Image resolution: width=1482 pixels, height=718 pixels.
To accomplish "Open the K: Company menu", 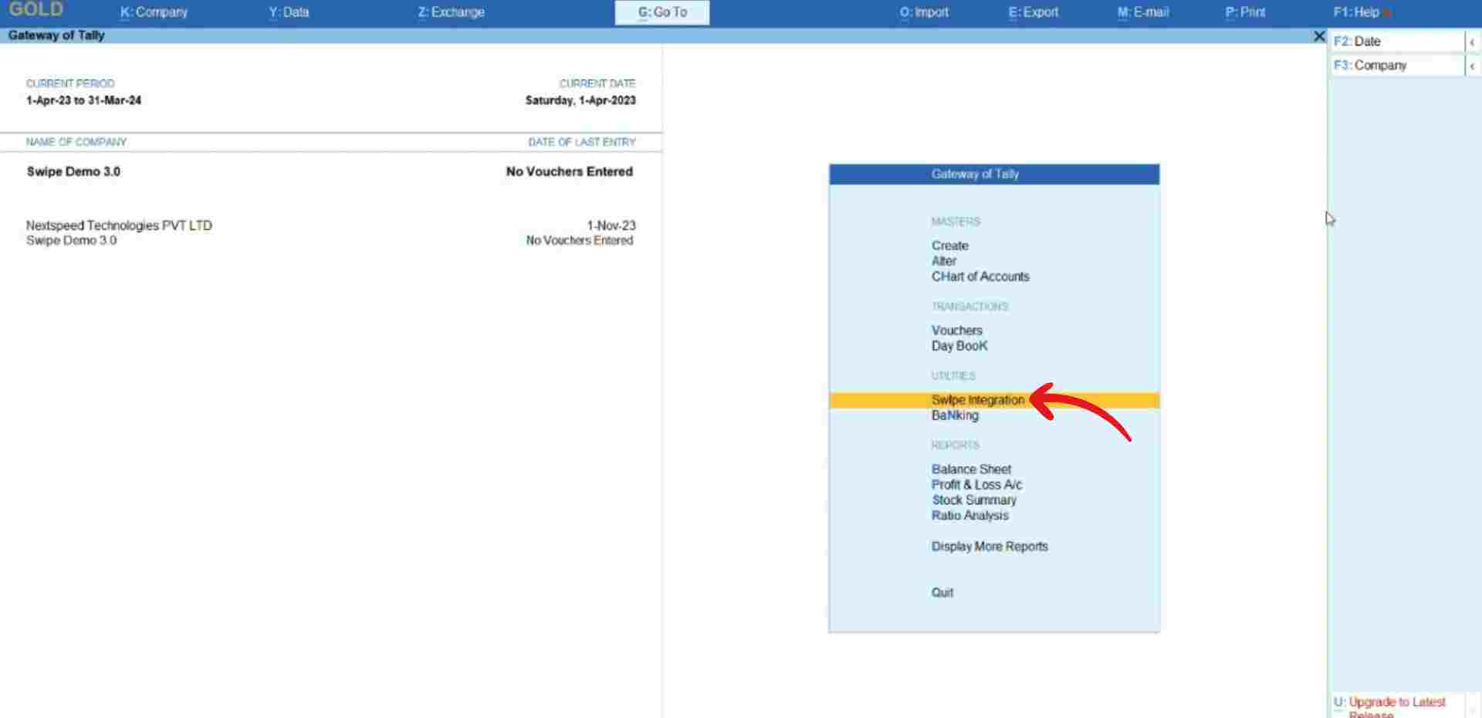I will pyautogui.click(x=154, y=12).
